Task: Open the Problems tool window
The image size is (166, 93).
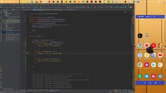Action: 11,90
